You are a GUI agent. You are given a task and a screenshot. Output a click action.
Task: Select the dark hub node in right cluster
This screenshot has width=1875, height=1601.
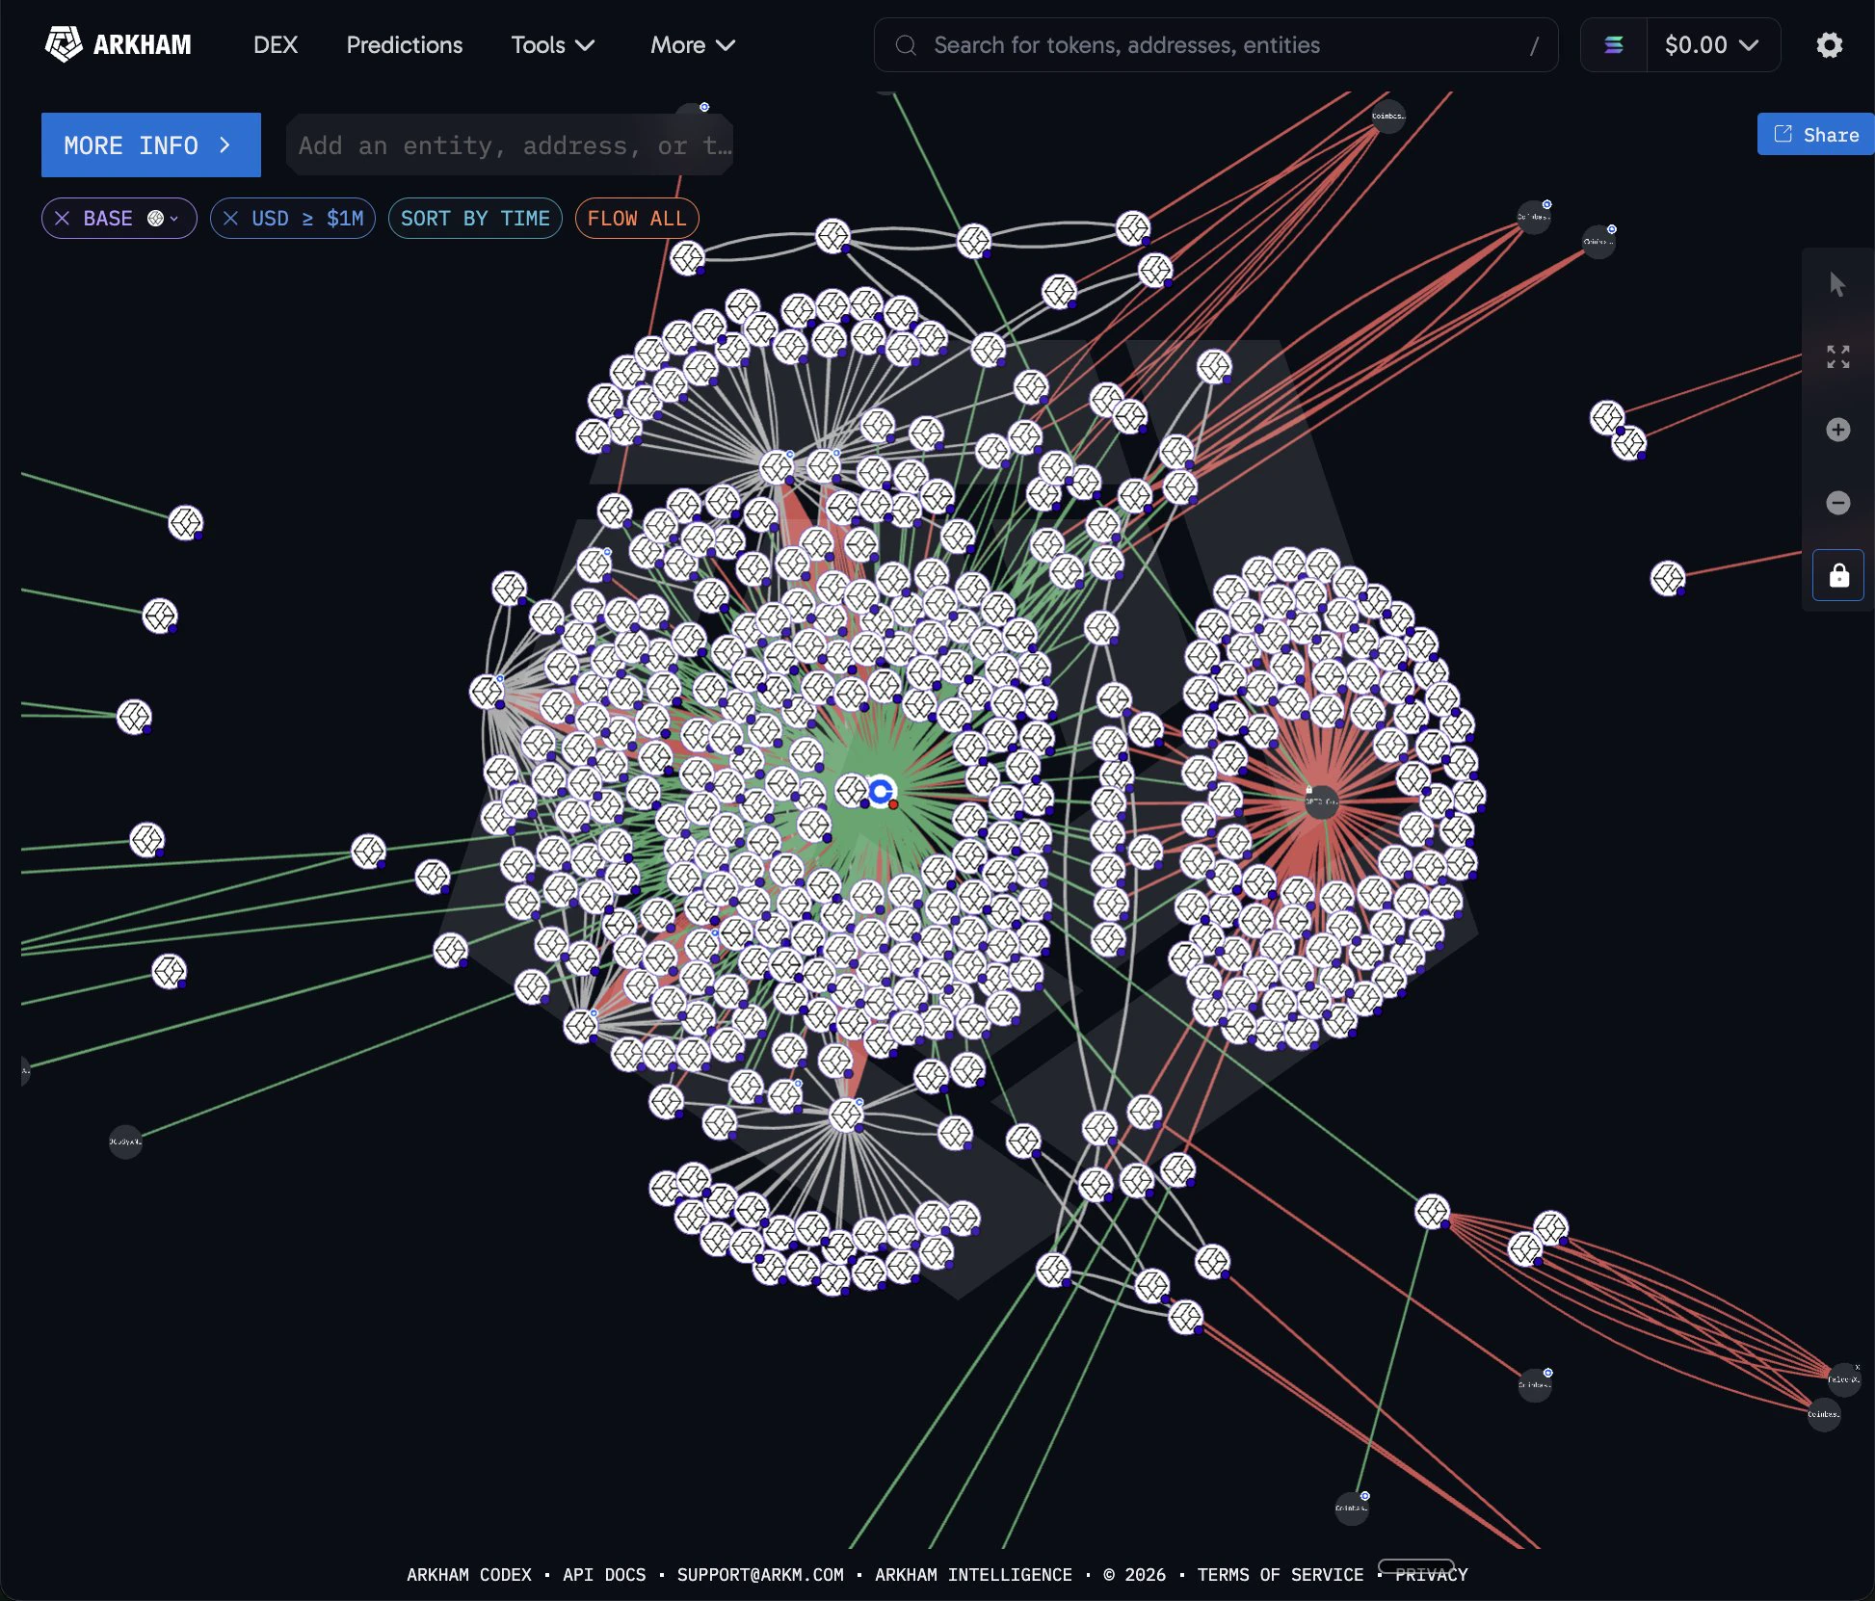(x=1321, y=800)
